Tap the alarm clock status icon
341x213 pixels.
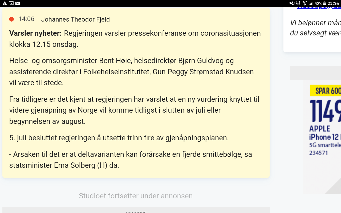(298, 3)
